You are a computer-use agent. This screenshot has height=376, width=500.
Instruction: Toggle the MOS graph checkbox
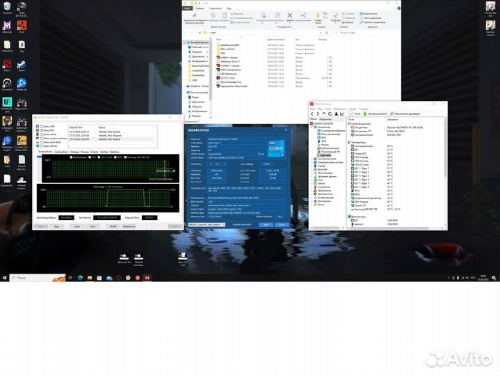[115, 157]
